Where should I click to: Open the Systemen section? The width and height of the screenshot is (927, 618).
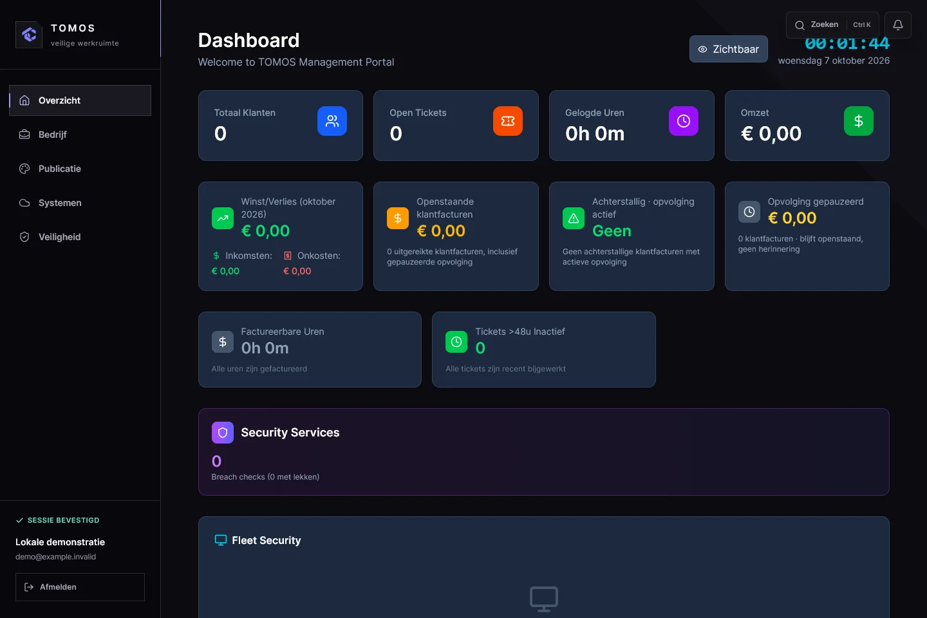[80, 203]
